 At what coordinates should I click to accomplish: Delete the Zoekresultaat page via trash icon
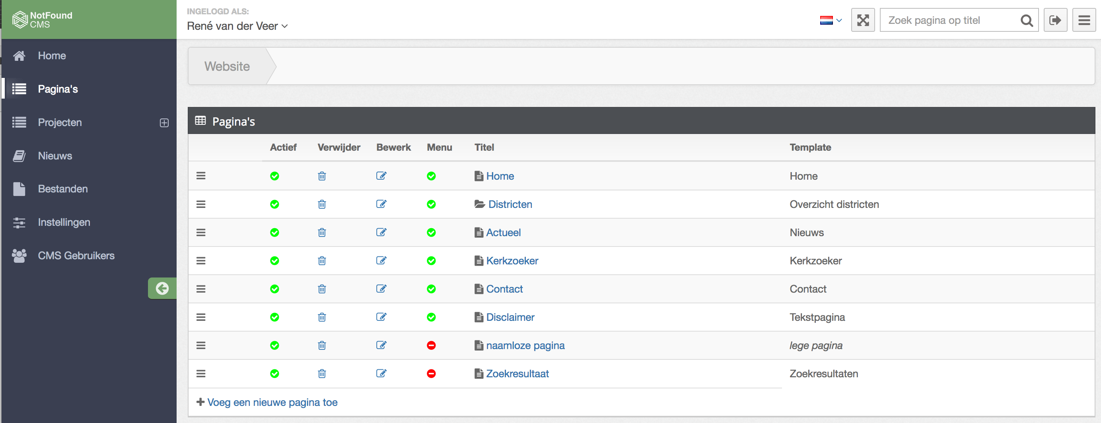tap(322, 373)
